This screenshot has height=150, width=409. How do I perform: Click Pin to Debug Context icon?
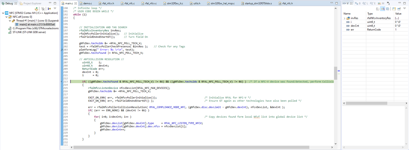[399, 9]
